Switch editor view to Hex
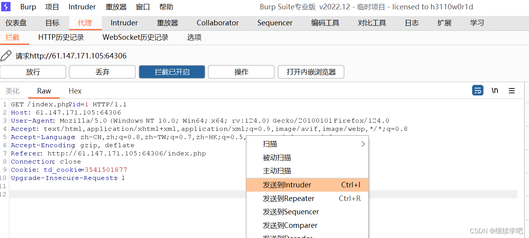Screen dimensions: 529x238 75,91
